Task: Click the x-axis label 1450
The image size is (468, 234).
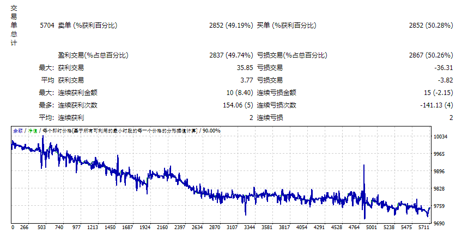Action: pyautogui.click(x=110, y=227)
